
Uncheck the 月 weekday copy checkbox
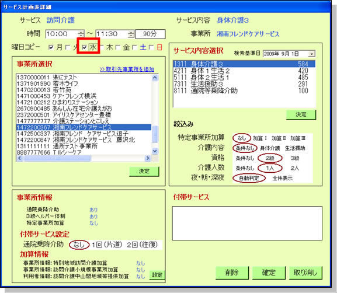pos(51,47)
